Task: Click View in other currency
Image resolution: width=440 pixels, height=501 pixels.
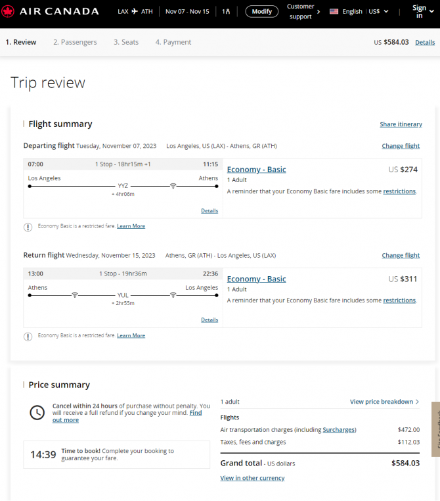Action: [252, 478]
